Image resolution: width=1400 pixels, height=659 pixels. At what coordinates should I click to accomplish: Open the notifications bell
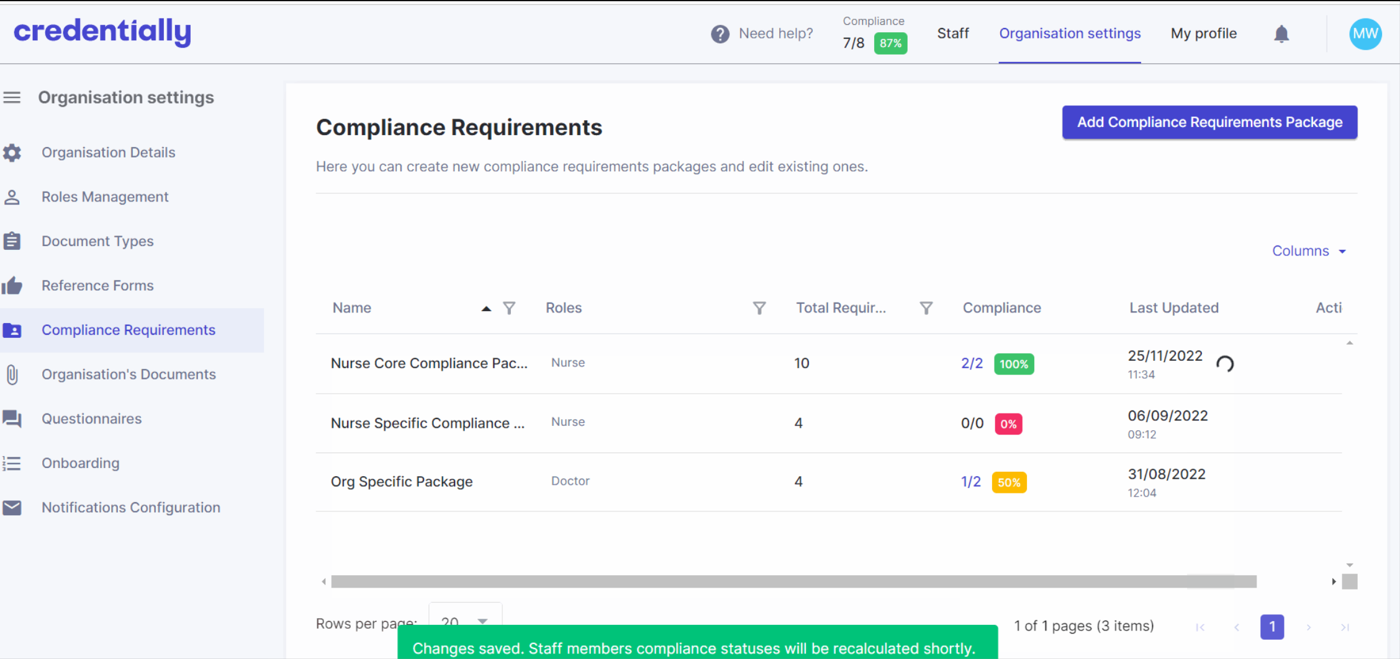[1281, 33]
